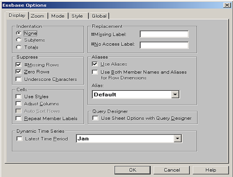Go to the Global tab
The height and width of the screenshot is (177, 233).
pos(99,16)
